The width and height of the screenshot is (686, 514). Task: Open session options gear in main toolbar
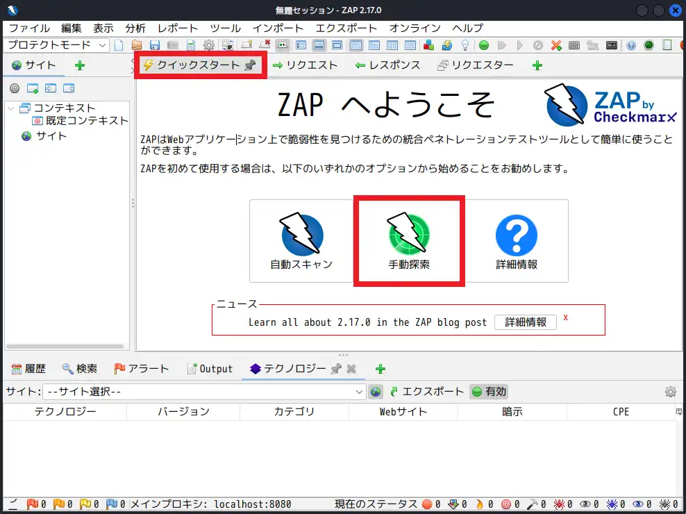[208, 45]
